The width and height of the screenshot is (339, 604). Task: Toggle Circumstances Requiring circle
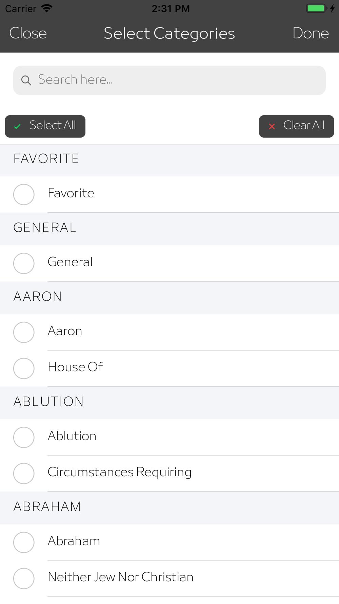click(24, 473)
